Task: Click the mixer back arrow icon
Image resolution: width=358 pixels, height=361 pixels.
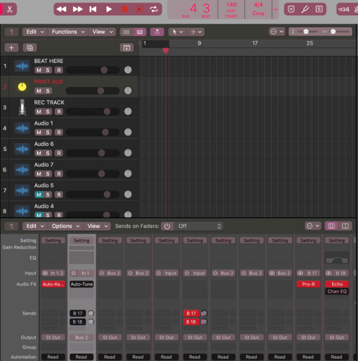Action: (11, 226)
